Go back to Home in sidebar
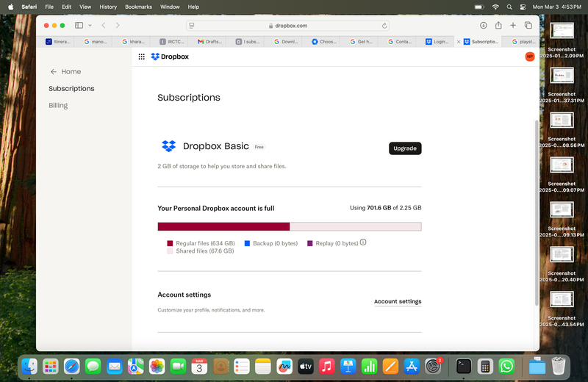The image size is (588, 382). 65,71
